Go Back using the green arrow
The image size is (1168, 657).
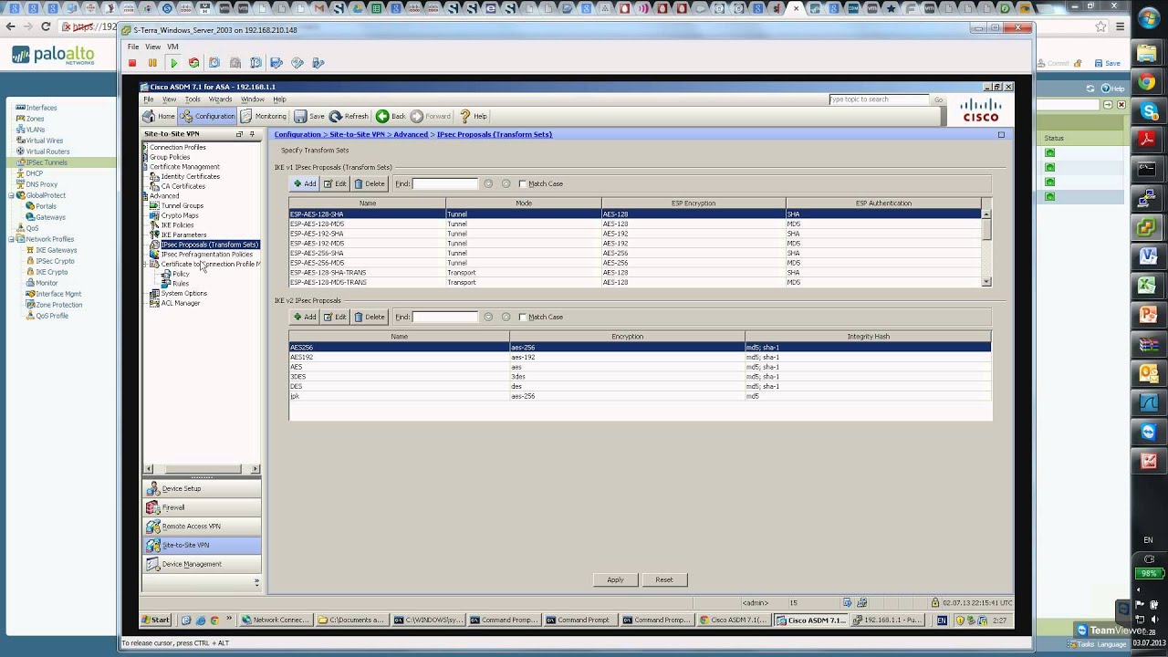(391, 116)
